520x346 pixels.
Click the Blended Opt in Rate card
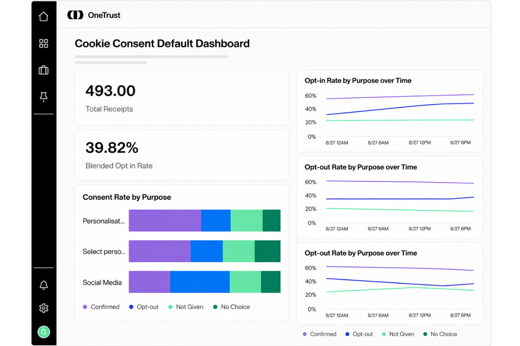[182, 155]
